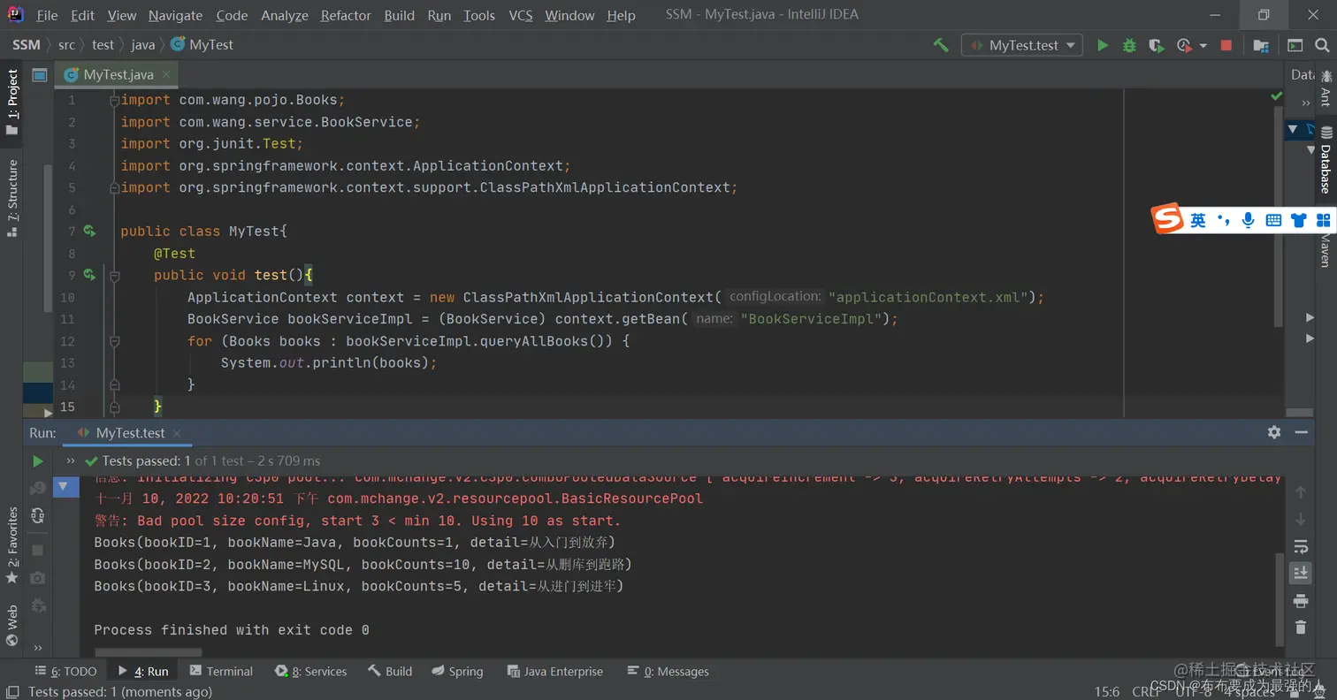The image size is (1337, 700).
Task: Open Search Everywhere with the magnifier icon
Action: (x=1324, y=45)
